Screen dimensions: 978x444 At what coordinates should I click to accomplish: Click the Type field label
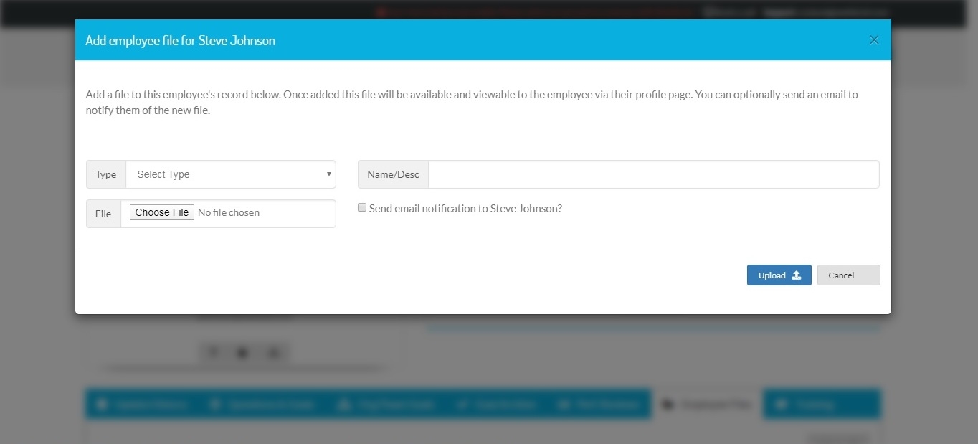coord(105,174)
